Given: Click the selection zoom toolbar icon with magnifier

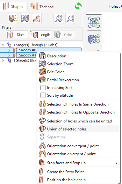Looking at the screenshot, I should (x=25, y=18).
